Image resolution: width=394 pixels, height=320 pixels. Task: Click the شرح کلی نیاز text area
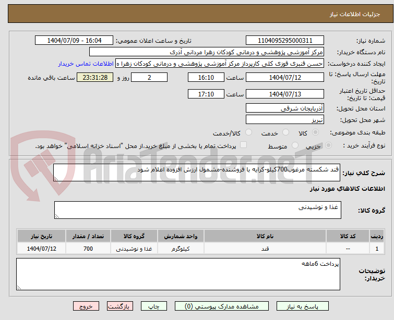(197, 173)
